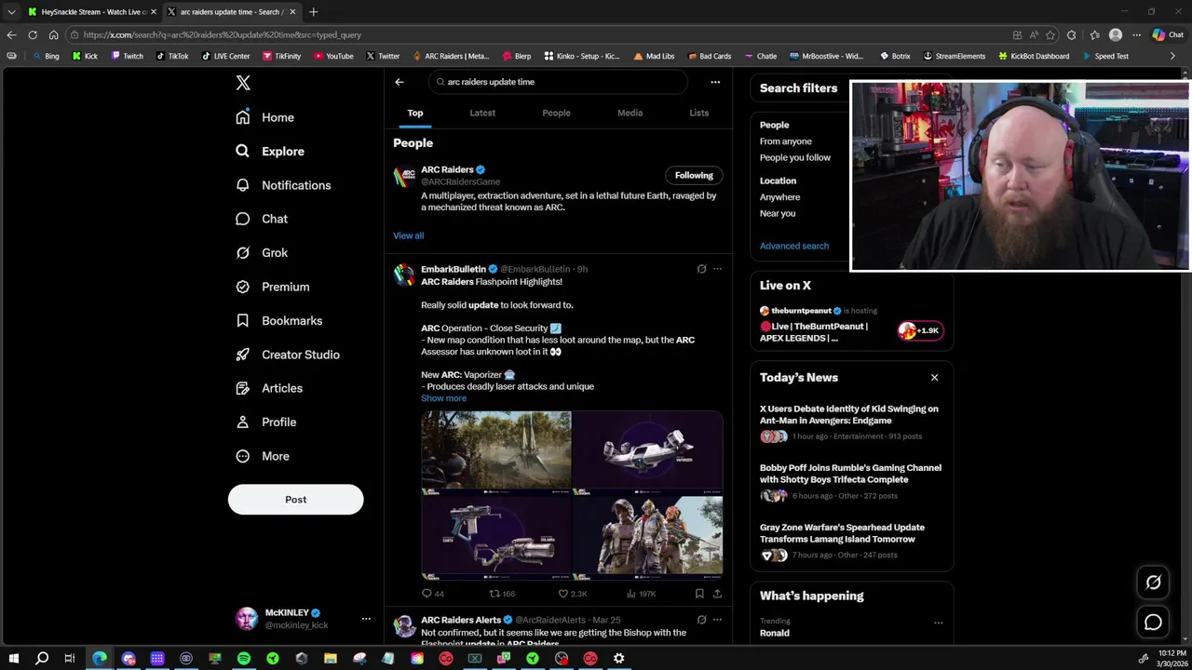
Task: Switch to HeySnackle Stream browser tab
Action: click(x=91, y=12)
